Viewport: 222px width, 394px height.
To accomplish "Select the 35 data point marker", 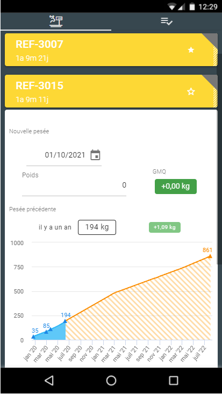I will 33,336.
